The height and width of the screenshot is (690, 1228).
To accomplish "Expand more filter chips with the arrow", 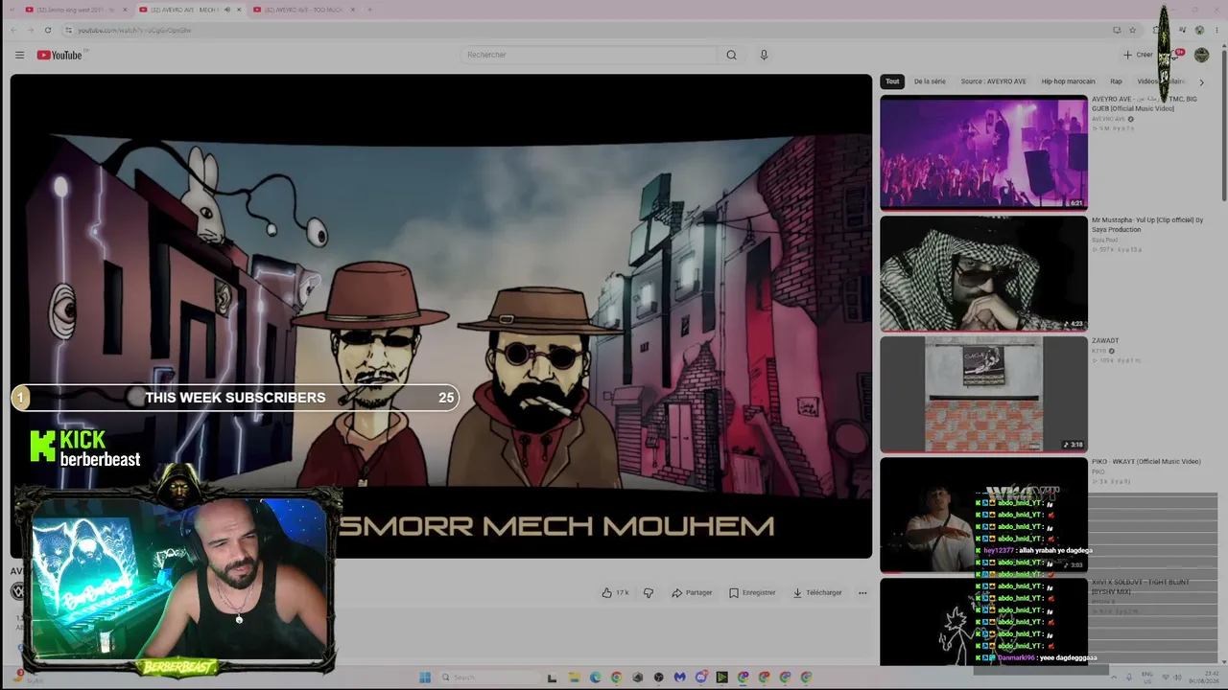I will 1201,81.
